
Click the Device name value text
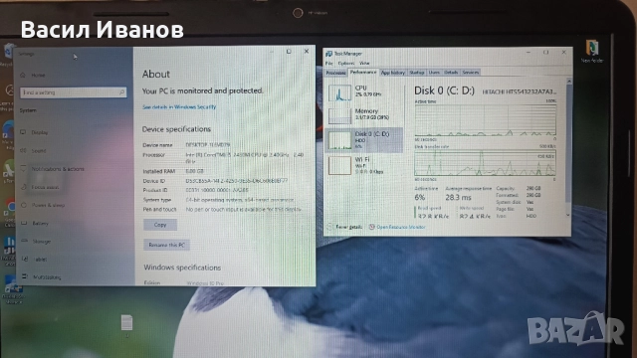(208, 145)
